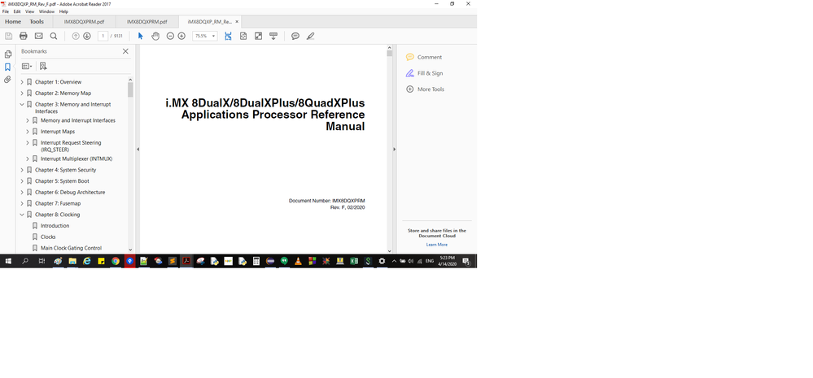Screen dimensions: 813x378
Task: Open the Attachments paperclip panel
Action: coord(7,79)
